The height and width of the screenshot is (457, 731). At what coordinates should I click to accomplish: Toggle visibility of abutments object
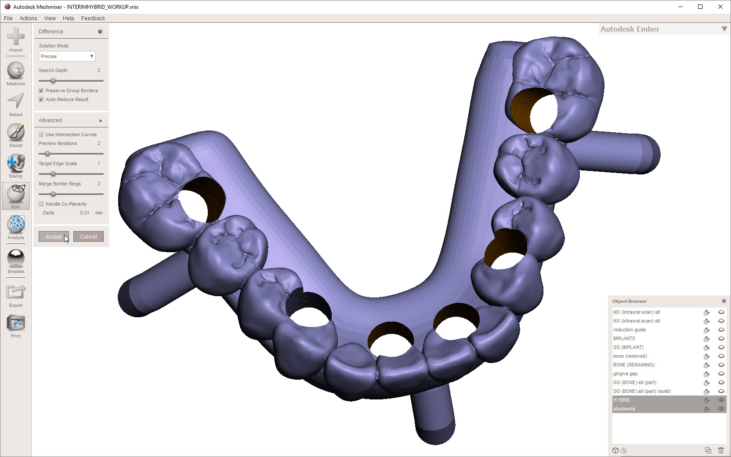tap(721, 409)
